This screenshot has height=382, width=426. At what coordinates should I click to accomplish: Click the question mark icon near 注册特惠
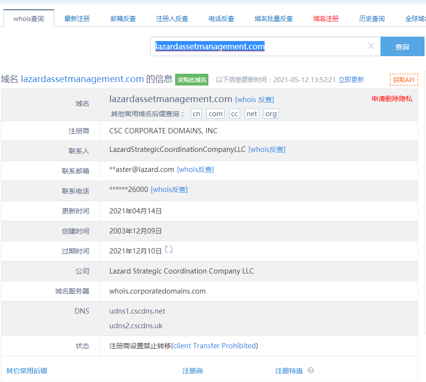[x=311, y=371]
